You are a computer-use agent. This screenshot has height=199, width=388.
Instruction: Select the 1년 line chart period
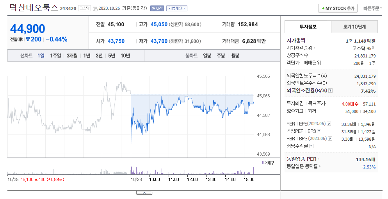87,56
